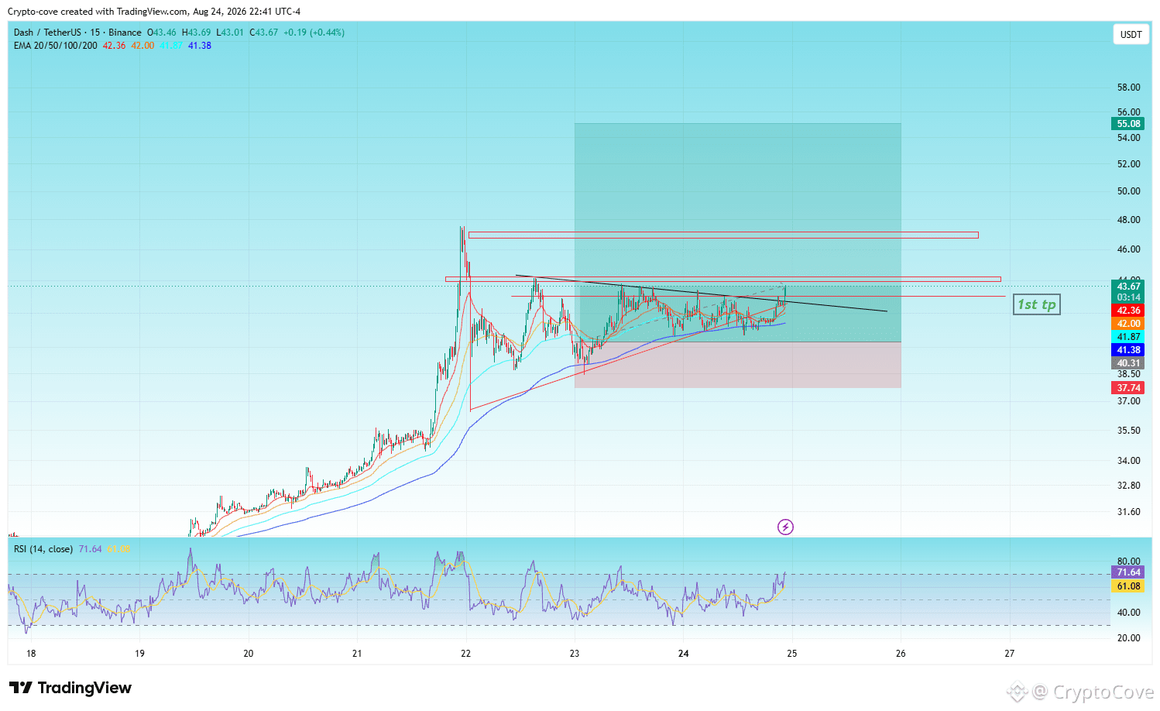Click the 31.60 price scale tick

pos(1128,512)
